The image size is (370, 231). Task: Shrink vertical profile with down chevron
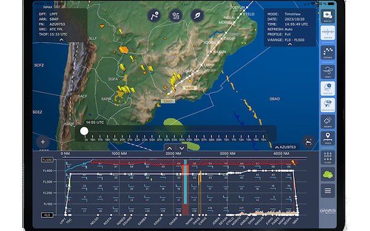pos(182,148)
